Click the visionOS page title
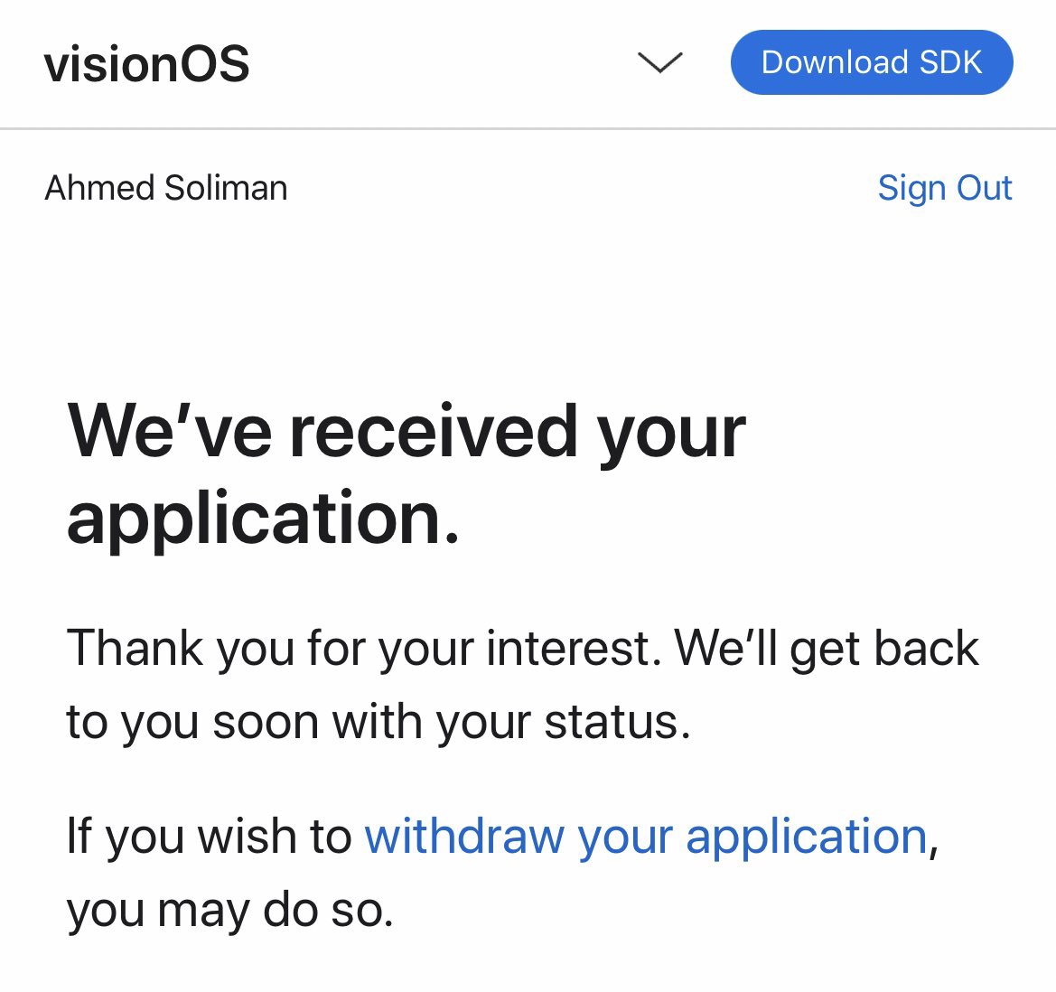 (x=146, y=64)
